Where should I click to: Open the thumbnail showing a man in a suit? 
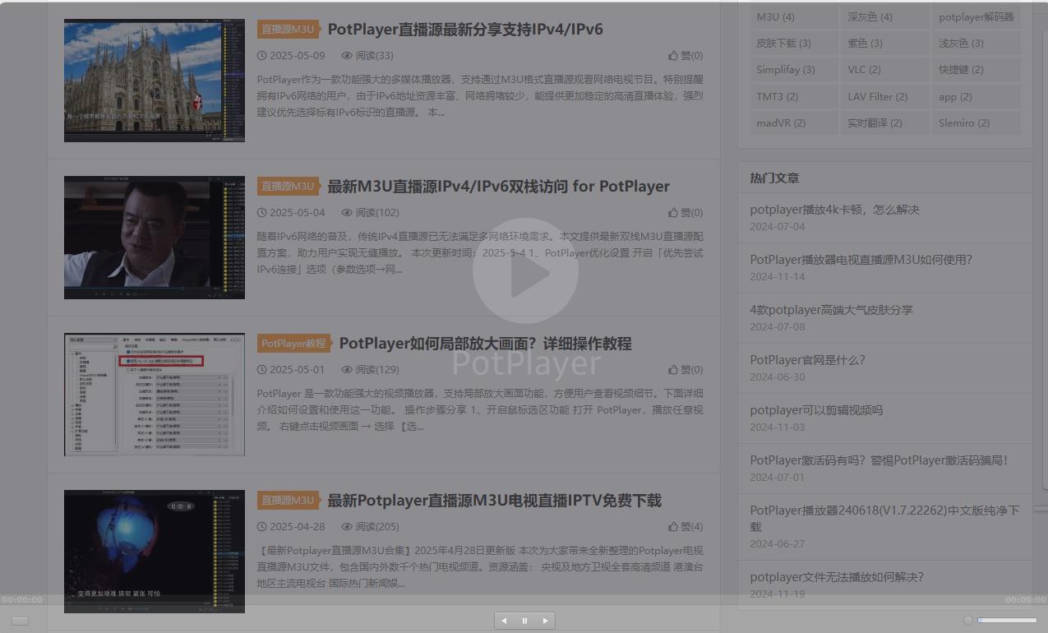[155, 238]
